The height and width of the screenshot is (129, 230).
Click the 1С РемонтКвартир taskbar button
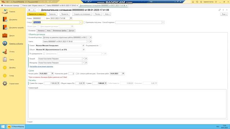point(16,126)
